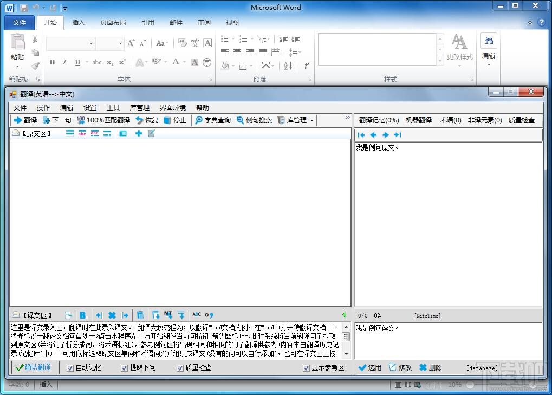
Task: Jump to last example with the last-record arrow
Action: [x=398, y=135]
